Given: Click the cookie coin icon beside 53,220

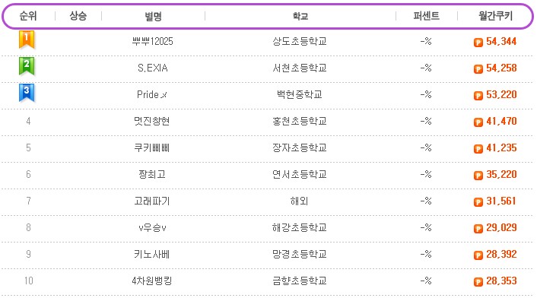Looking at the screenshot, I should coord(478,96).
